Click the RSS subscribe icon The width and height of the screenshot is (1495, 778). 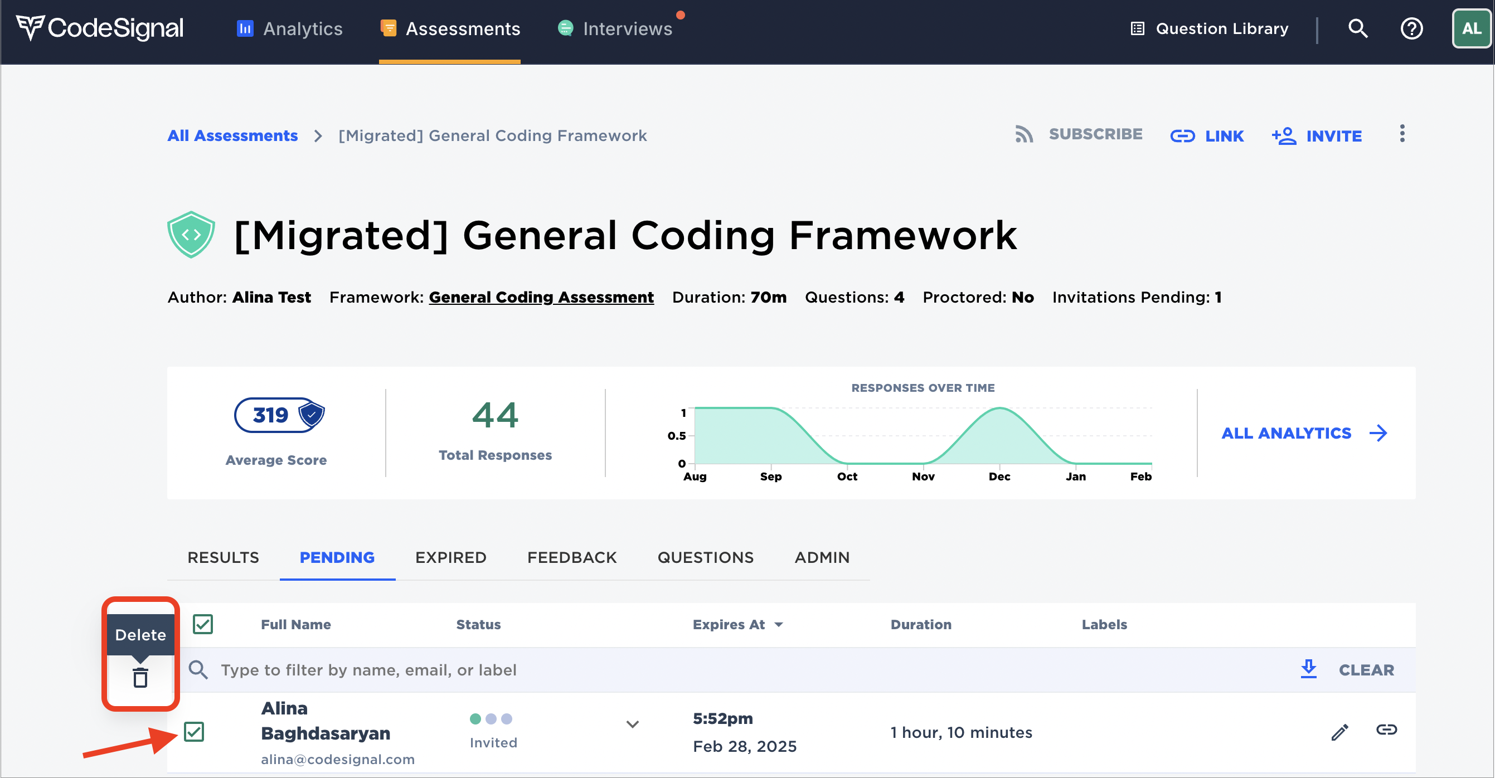point(1025,134)
